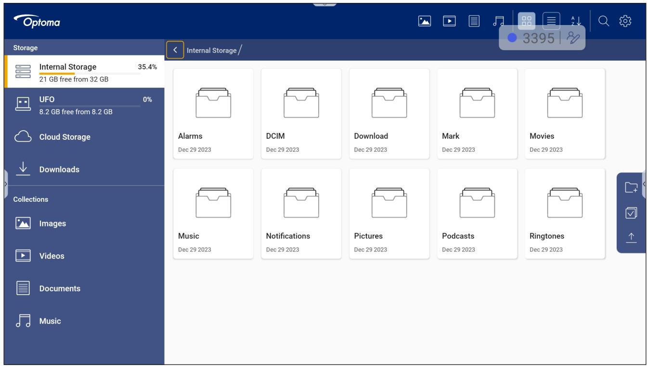Expand the left edge panel arrow
Screen dimensions: 648x367
5,183
